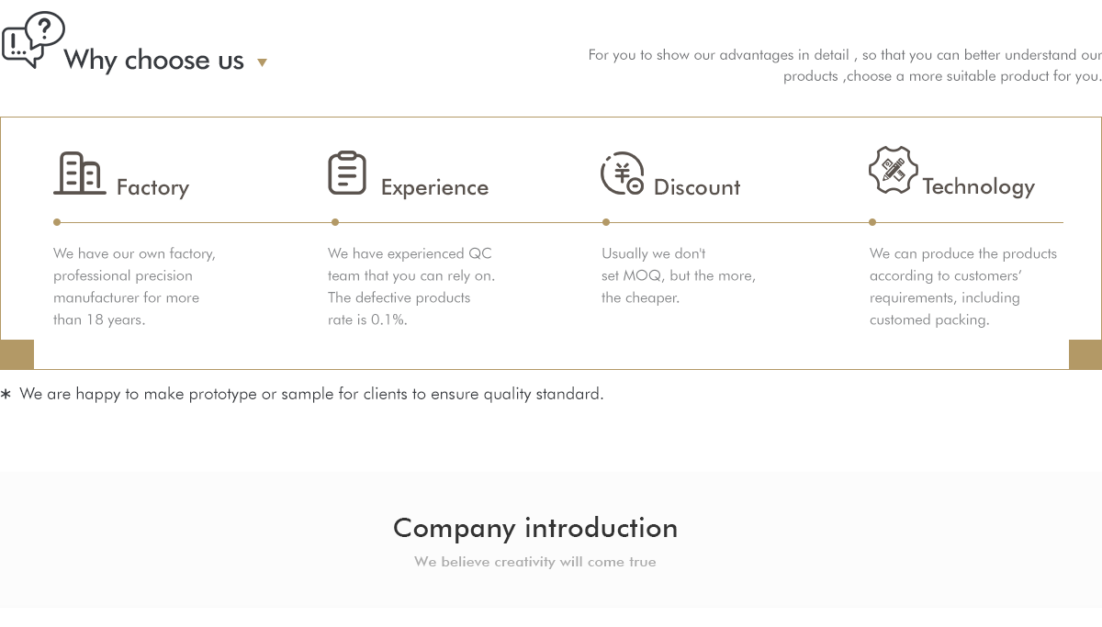The image size is (1102, 627).
Task: Click the question-mark chat bubble icon
Action: point(33,39)
